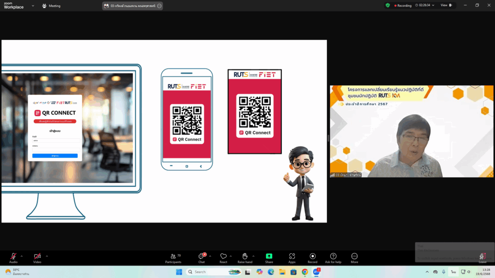Screen dimensions: 495x278
Task: Unmute the microphone with the Audio button
Action: point(13,258)
